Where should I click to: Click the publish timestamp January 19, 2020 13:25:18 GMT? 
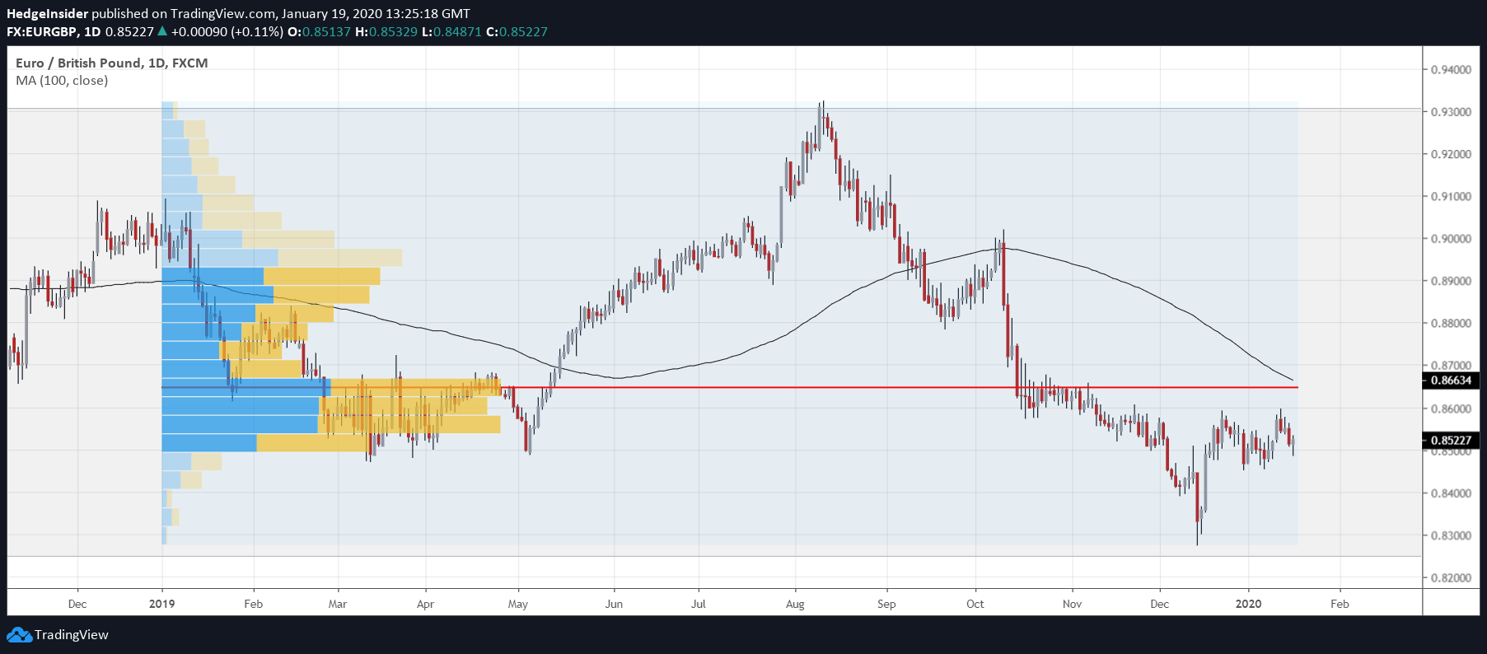point(376,14)
